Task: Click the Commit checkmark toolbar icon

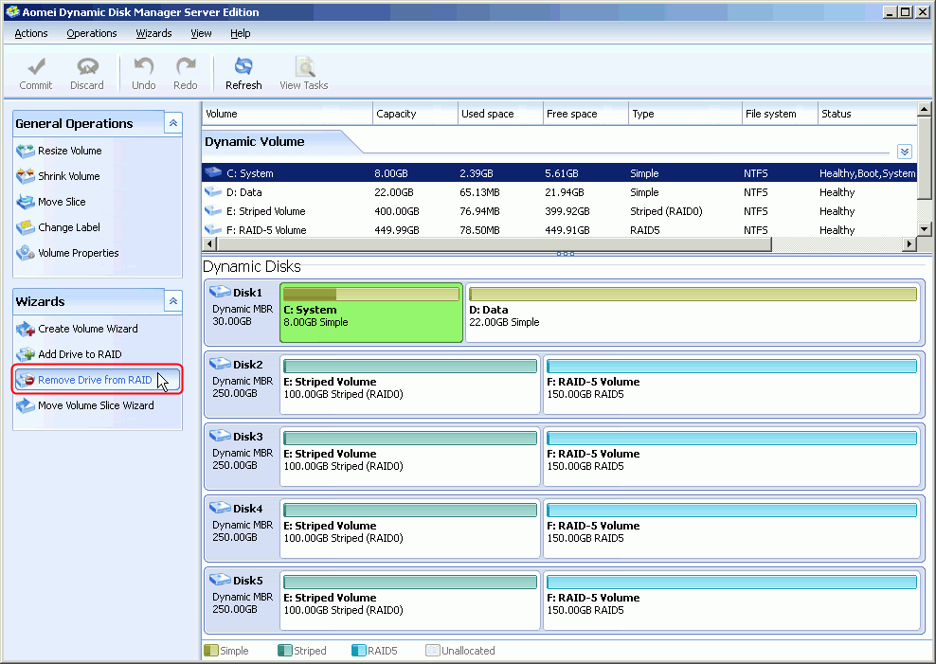Action: [x=36, y=67]
